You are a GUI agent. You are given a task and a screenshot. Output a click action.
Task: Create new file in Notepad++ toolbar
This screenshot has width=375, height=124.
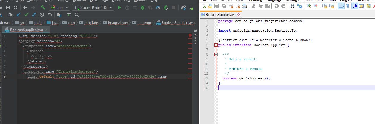(x=203, y=6)
